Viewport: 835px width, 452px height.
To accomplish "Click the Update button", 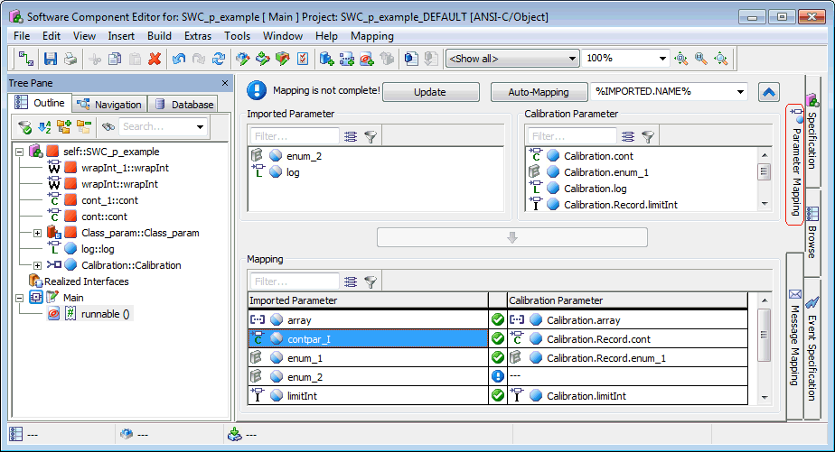I will click(430, 92).
